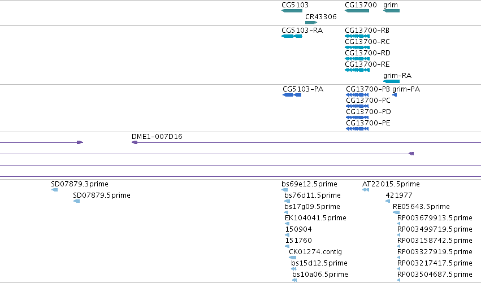This screenshot has height=283, width=481.
Task: Select the CG13700-PD protein feature
Action: click(x=357, y=117)
